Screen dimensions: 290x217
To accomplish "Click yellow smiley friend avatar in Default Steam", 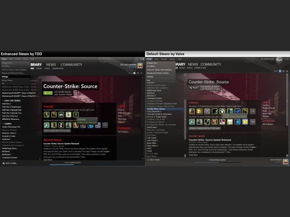I will (x=245, y=122).
